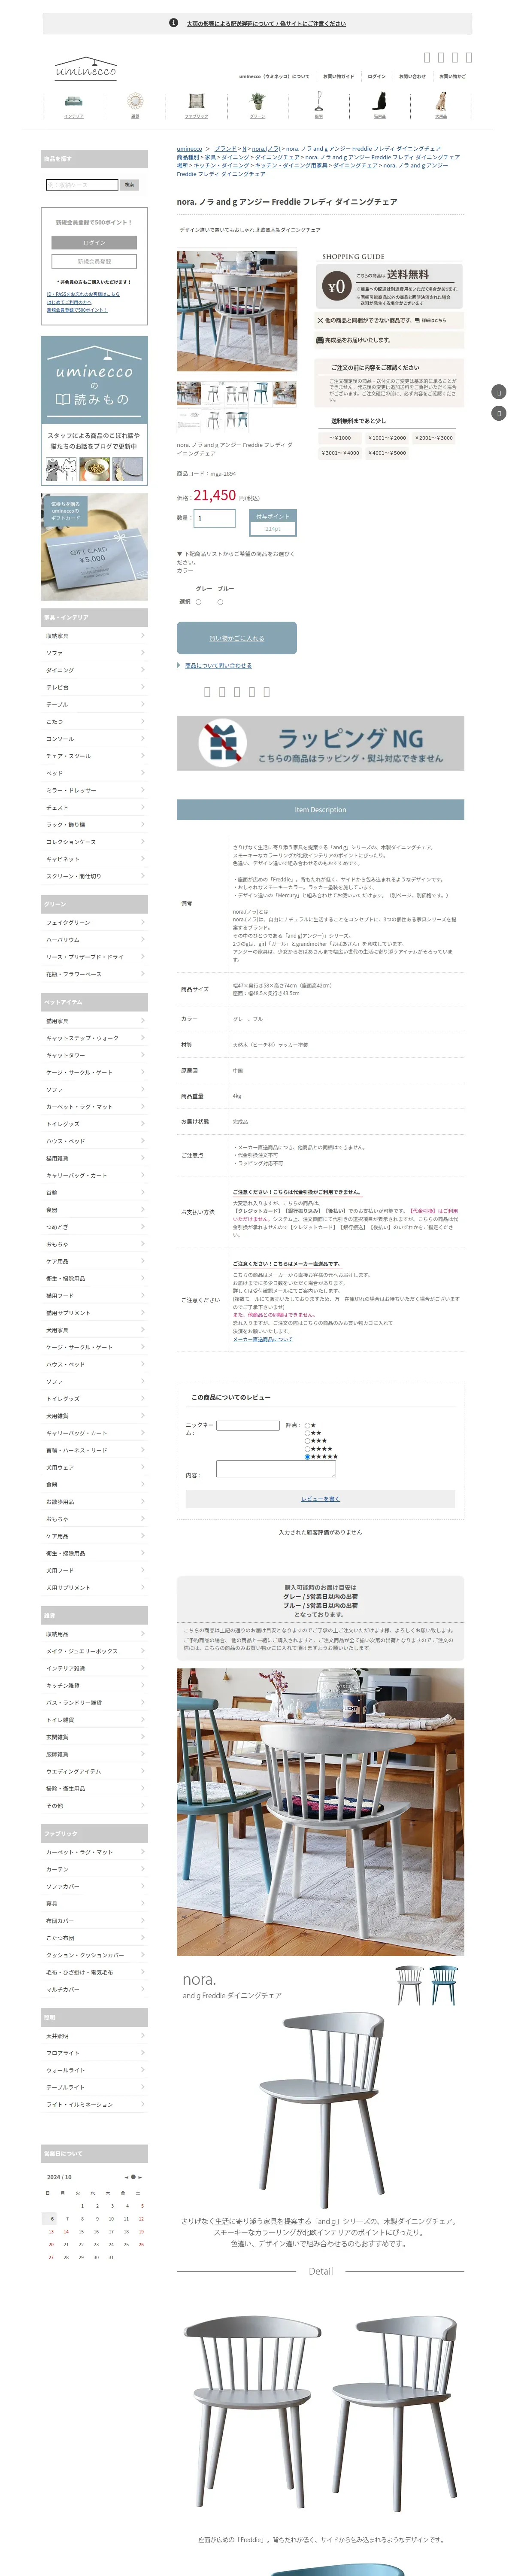The width and height of the screenshot is (515, 2576).
Task: Click the notice link in the top bar
Action: (266, 23)
